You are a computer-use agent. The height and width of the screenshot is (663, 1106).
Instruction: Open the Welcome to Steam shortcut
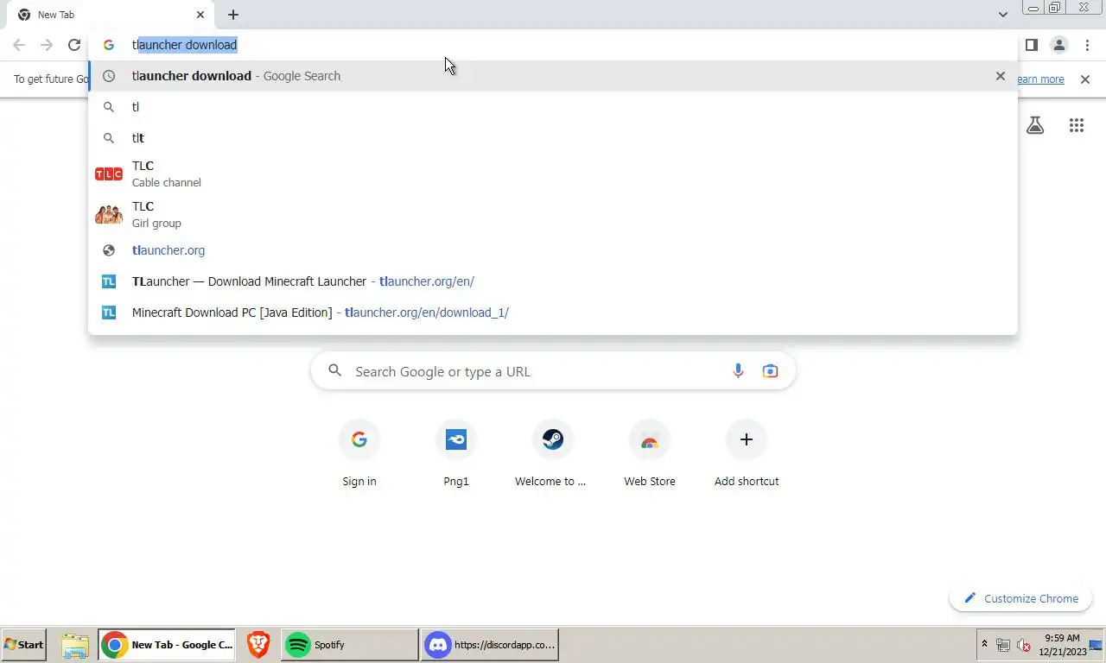[553, 454]
